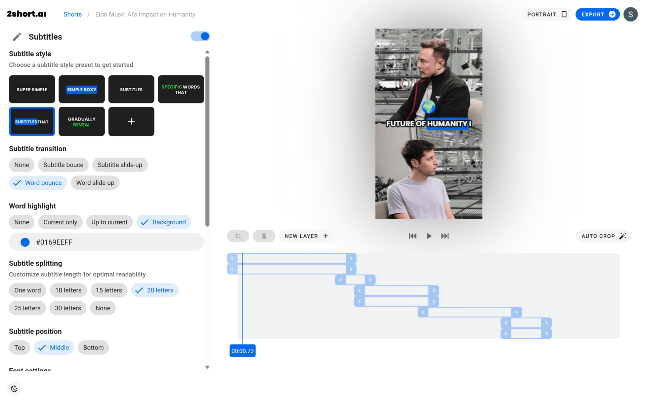
Task: Set word highlight to Current only
Action: point(60,222)
